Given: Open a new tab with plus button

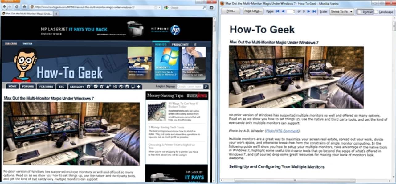Looking at the screenshot, I should coord(56,14).
